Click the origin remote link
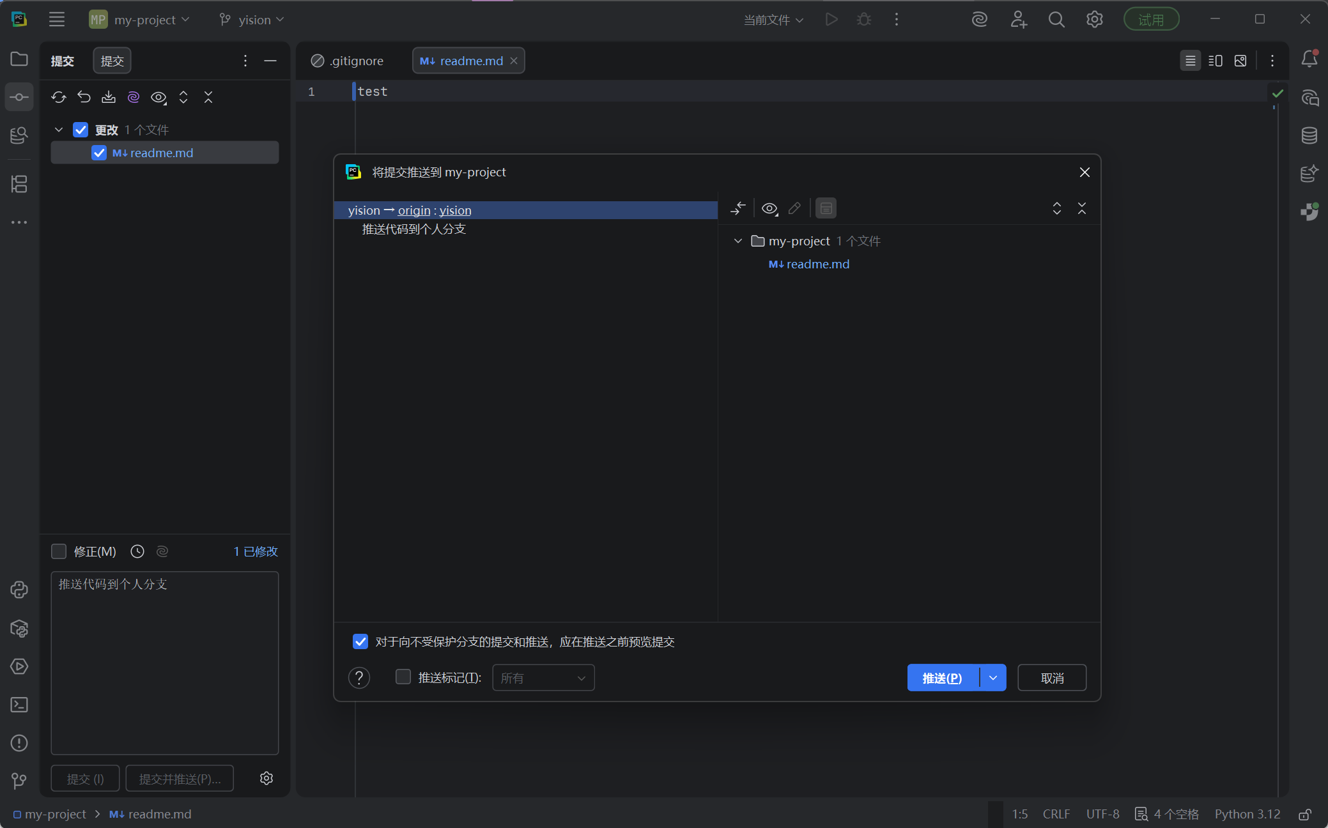Screen dimensions: 1328x828 [414, 210]
